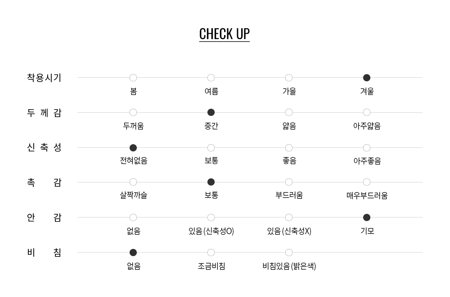Image resolution: width=450 pixels, height=297 pixels.
Task: Select the 여름 season radio circle
Action: pos(211,78)
